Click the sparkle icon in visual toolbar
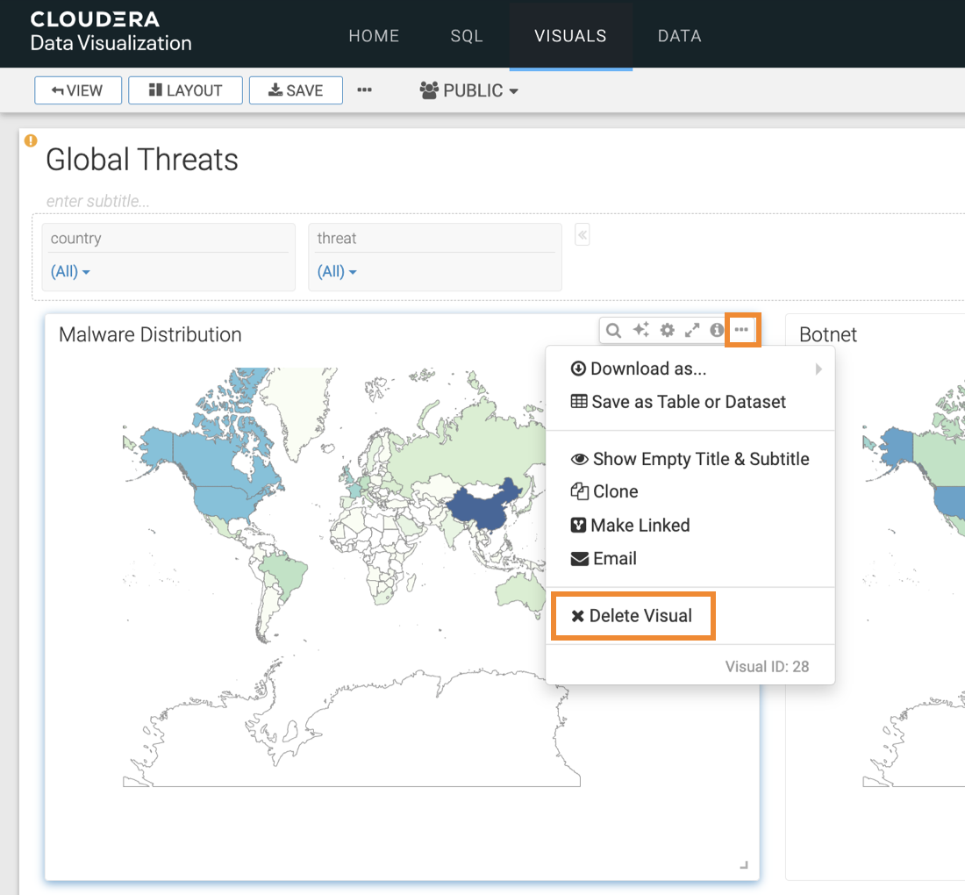The image size is (965, 895). pyautogui.click(x=641, y=331)
